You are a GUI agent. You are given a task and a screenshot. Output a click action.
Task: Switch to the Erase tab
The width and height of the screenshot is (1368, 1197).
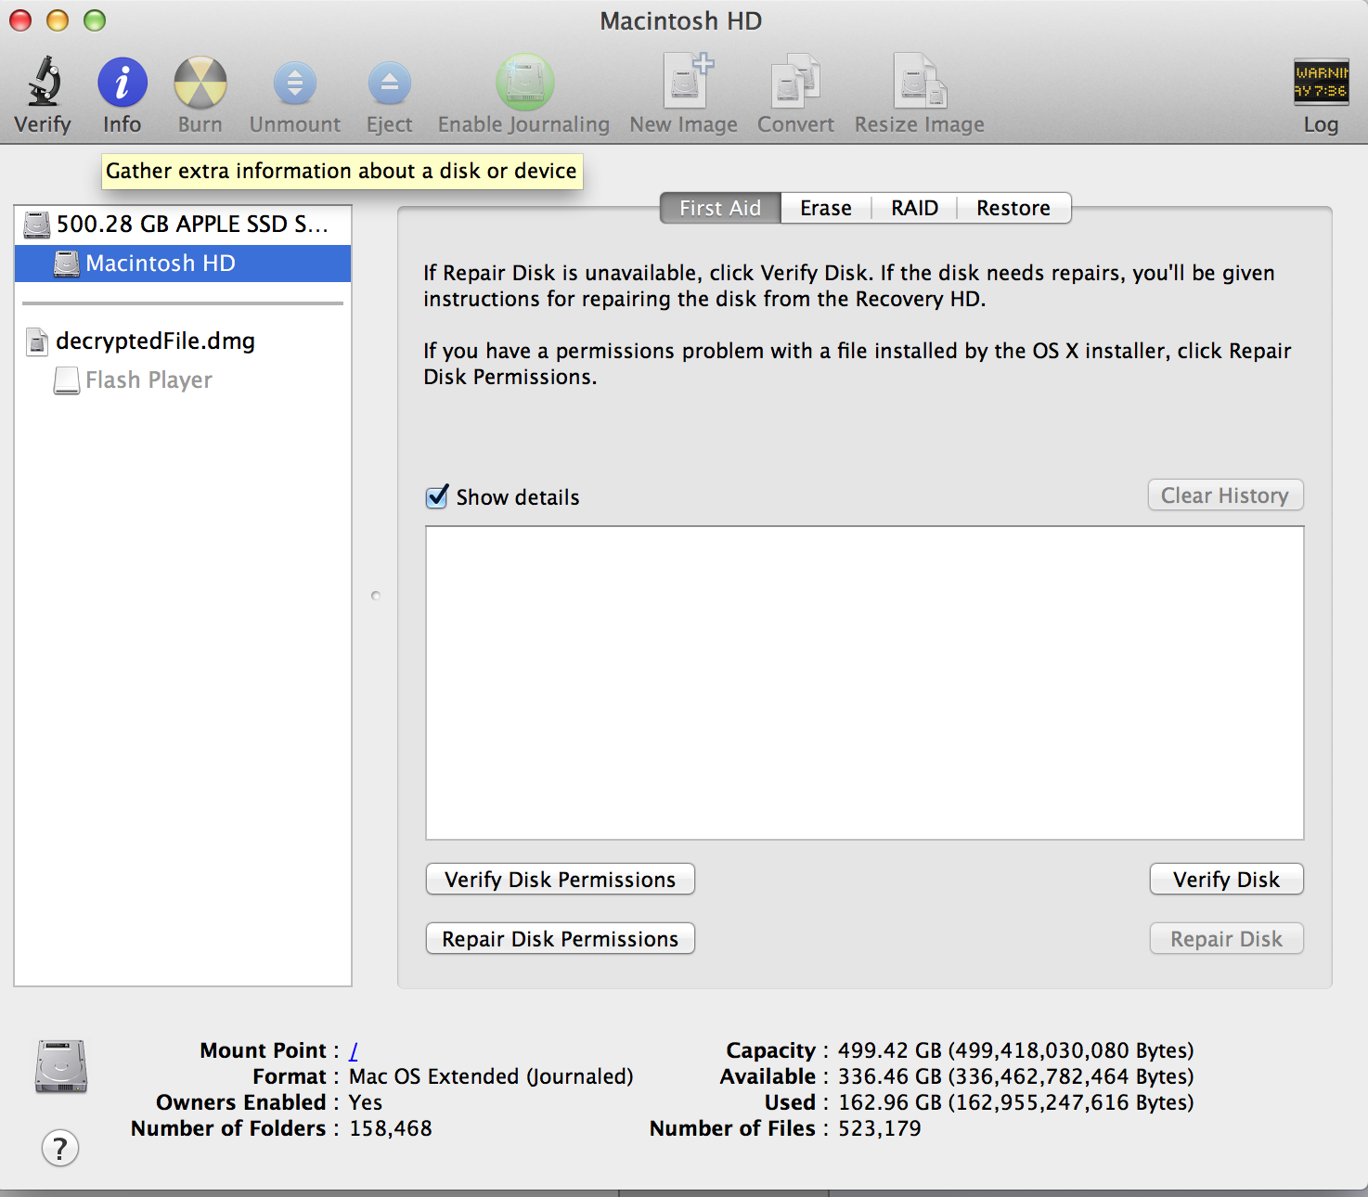click(826, 208)
